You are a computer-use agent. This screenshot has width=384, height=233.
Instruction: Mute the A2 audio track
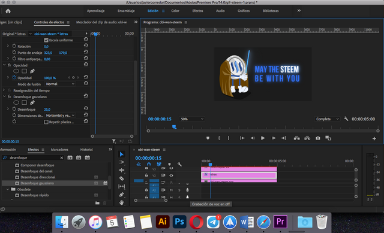click(x=171, y=190)
